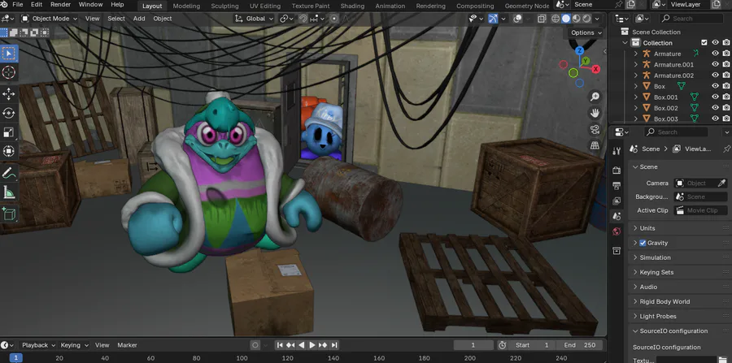Viewport: 732px width, 363px height.
Task: Uncheck the Collection exclude checkbox
Action: (704, 43)
